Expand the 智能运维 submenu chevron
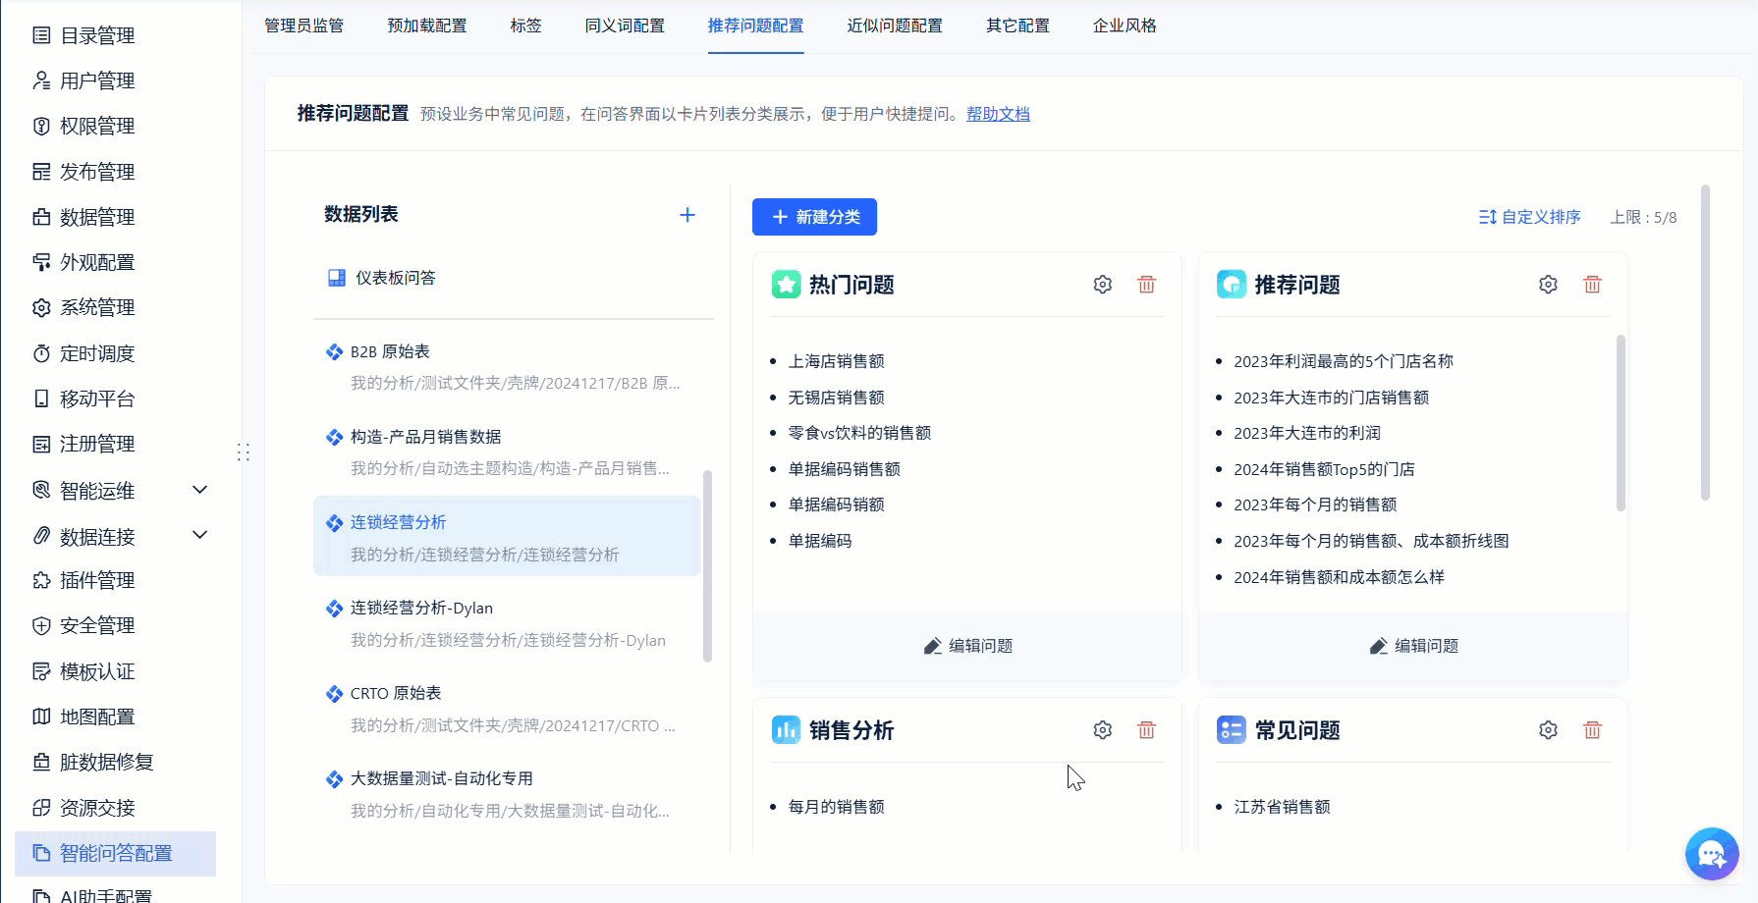 [200, 490]
